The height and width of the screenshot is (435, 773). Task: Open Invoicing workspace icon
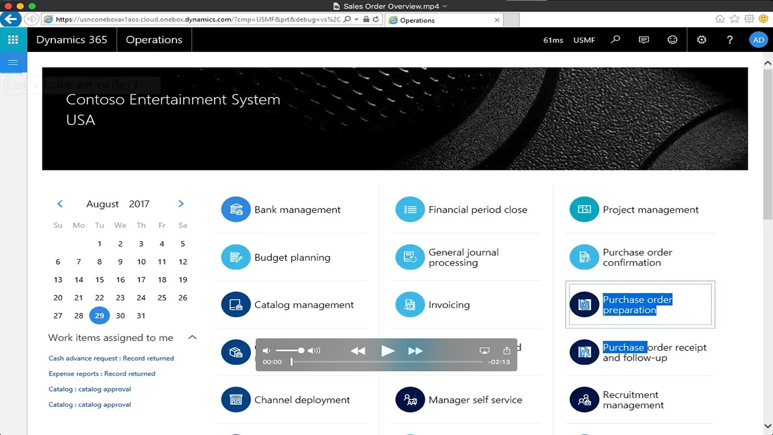tap(410, 304)
